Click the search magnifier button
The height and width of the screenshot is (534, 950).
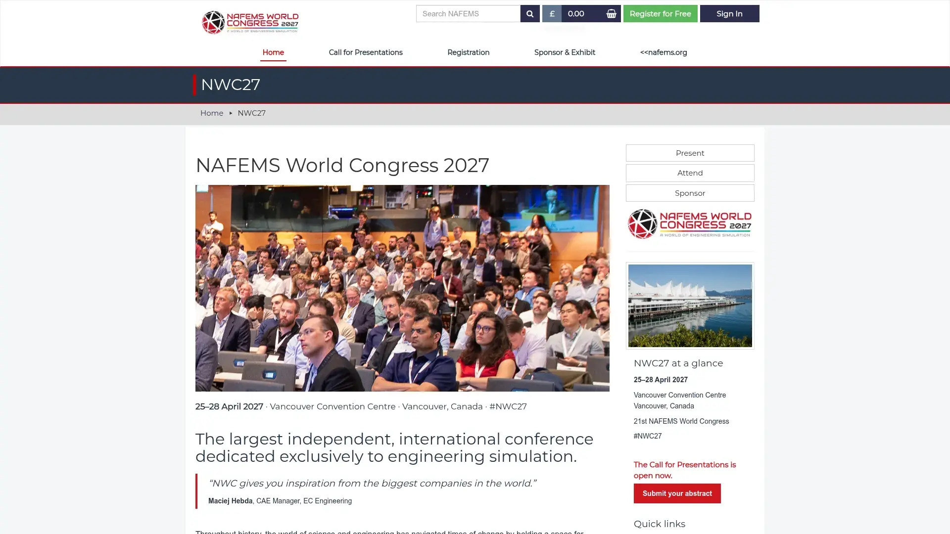pyautogui.click(x=529, y=14)
